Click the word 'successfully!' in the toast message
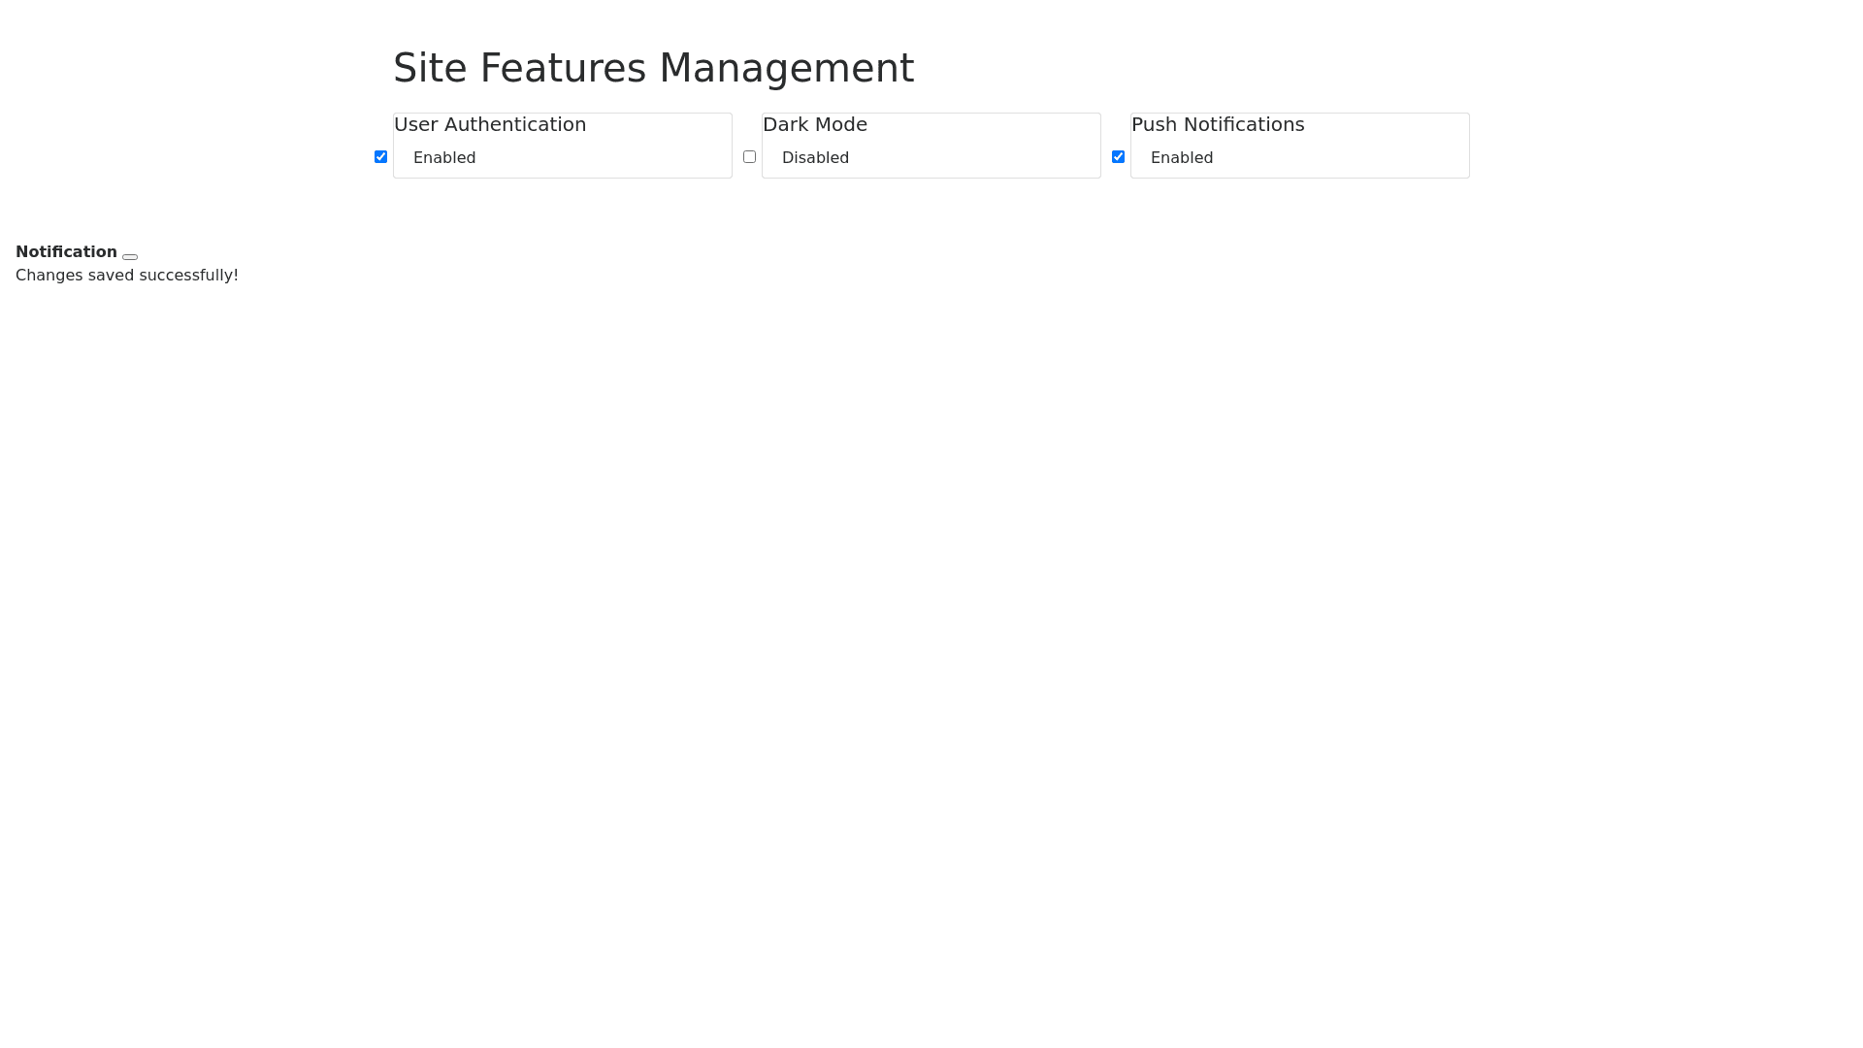The image size is (1863, 1048). pyautogui.click(x=188, y=275)
